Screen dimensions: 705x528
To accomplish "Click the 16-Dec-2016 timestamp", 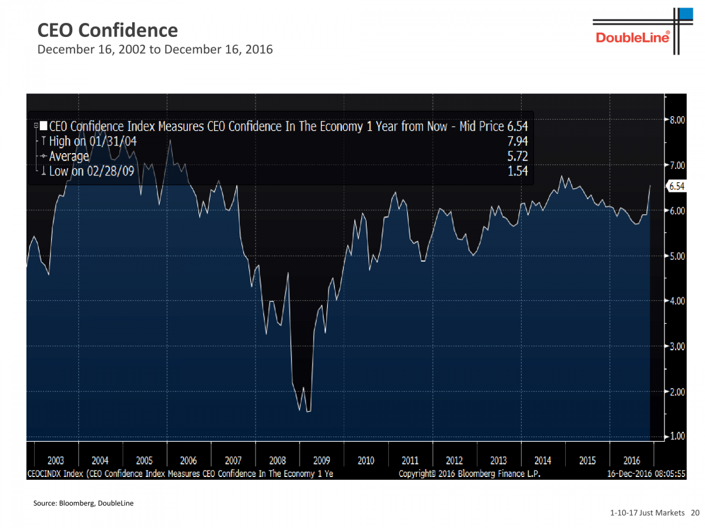I will pos(646,473).
